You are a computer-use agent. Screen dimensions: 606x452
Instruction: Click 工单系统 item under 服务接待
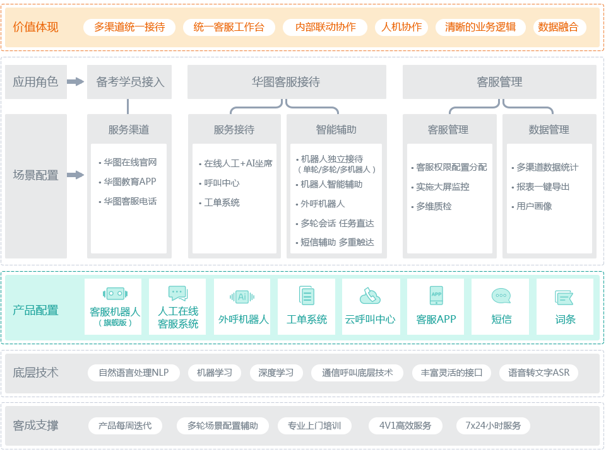(x=220, y=202)
